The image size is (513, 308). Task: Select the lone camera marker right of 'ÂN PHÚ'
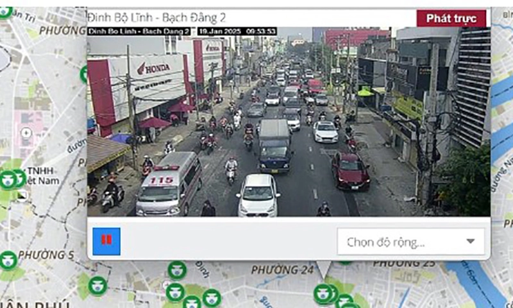(x=97, y=286)
